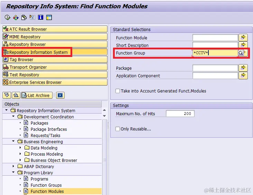Click the Get Variant colored-diamonds icon
Viewport: 253px width, 195px height.
[16, 17]
